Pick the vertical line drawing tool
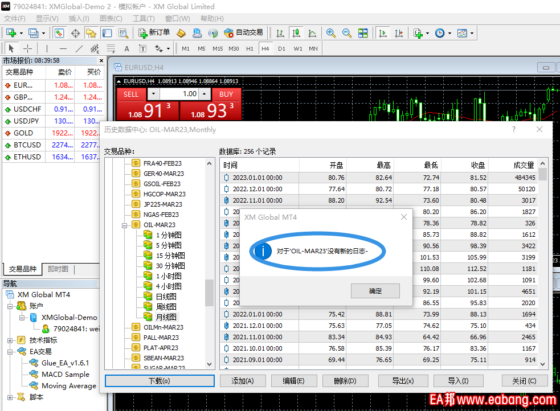This screenshot has height=411, width=560. (x=47, y=48)
